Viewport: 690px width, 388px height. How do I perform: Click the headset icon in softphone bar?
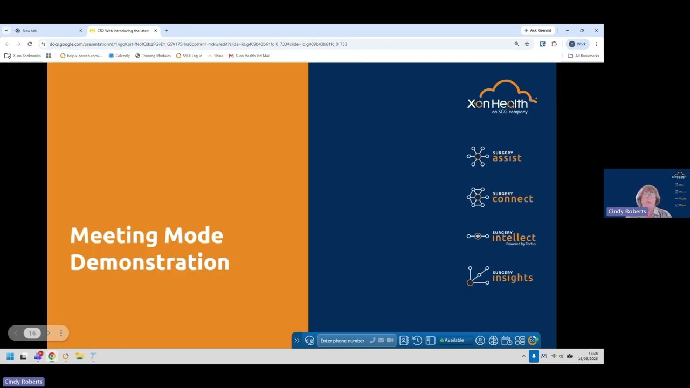tap(309, 341)
